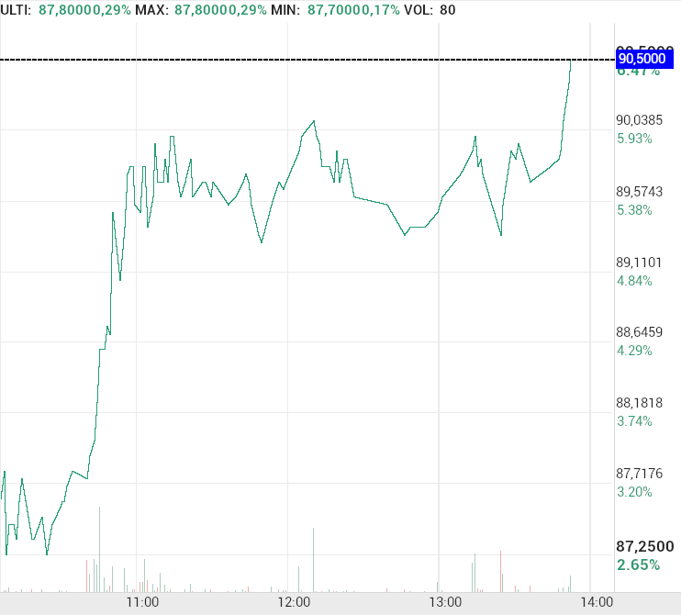The width and height of the screenshot is (681, 615).
Task: Click the 5.93% percentage axis label
Action: pyautogui.click(x=634, y=139)
